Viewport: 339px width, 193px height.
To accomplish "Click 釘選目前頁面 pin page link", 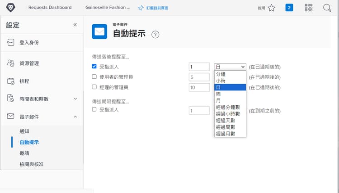I will coord(157,8).
